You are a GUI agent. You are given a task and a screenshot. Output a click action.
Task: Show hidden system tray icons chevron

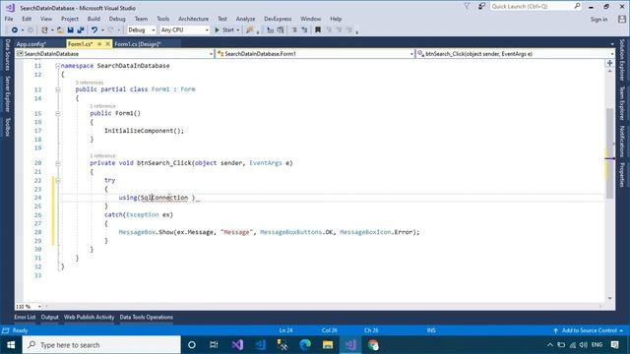pos(550,345)
